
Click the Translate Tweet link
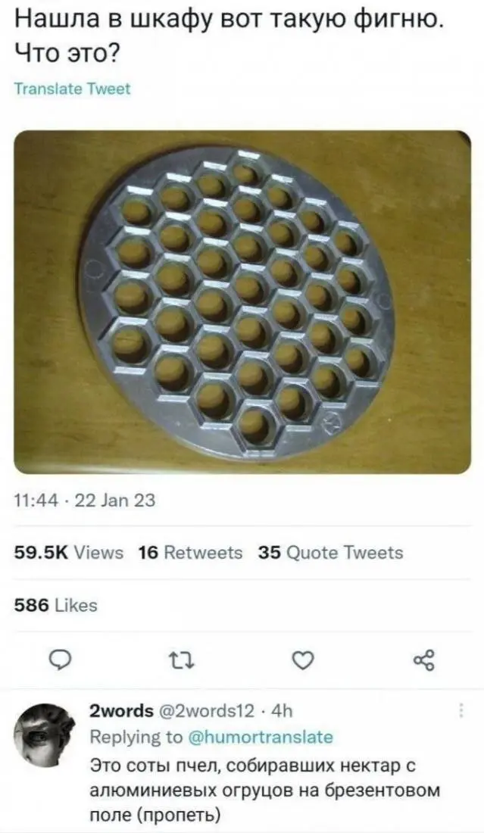[73, 89]
